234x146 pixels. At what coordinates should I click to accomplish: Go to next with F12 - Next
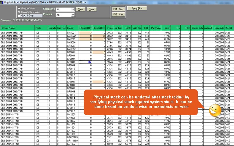118,14
